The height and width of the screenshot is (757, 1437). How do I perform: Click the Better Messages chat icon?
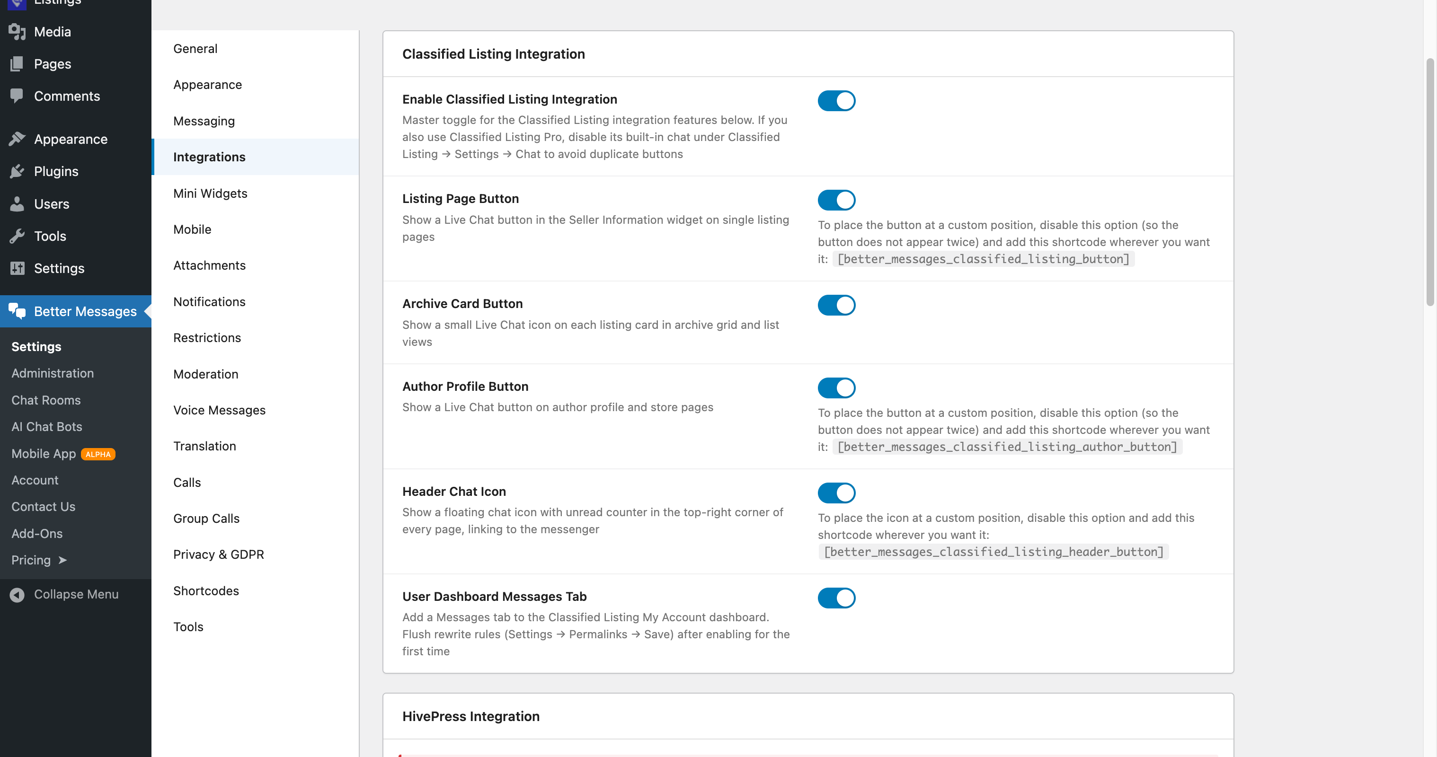pyautogui.click(x=18, y=311)
